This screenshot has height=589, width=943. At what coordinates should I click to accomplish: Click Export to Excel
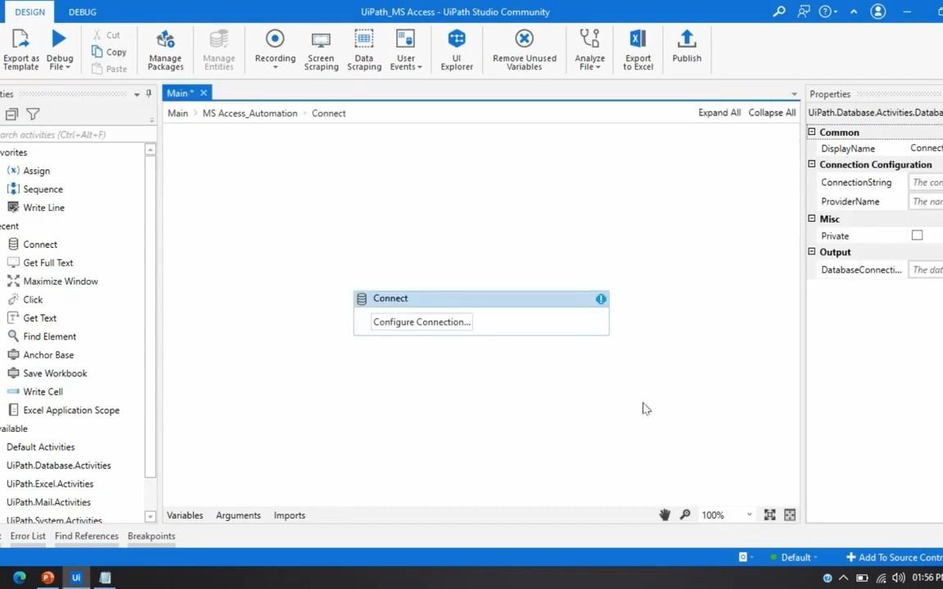pyautogui.click(x=638, y=49)
